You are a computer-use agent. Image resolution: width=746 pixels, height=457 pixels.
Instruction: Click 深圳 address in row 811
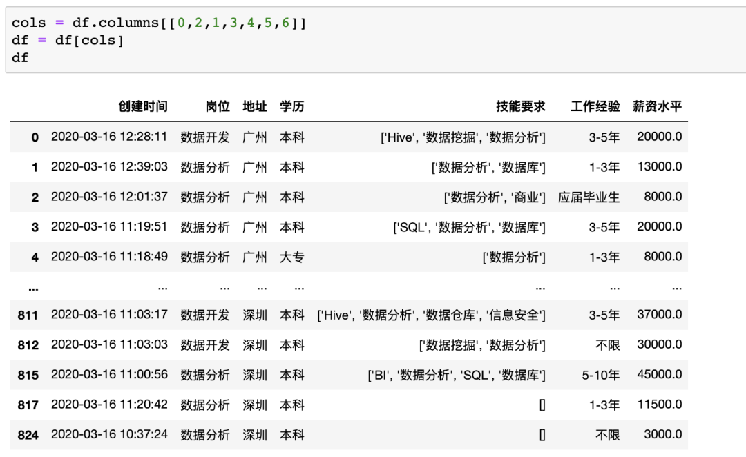pyautogui.click(x=254, y=315)
